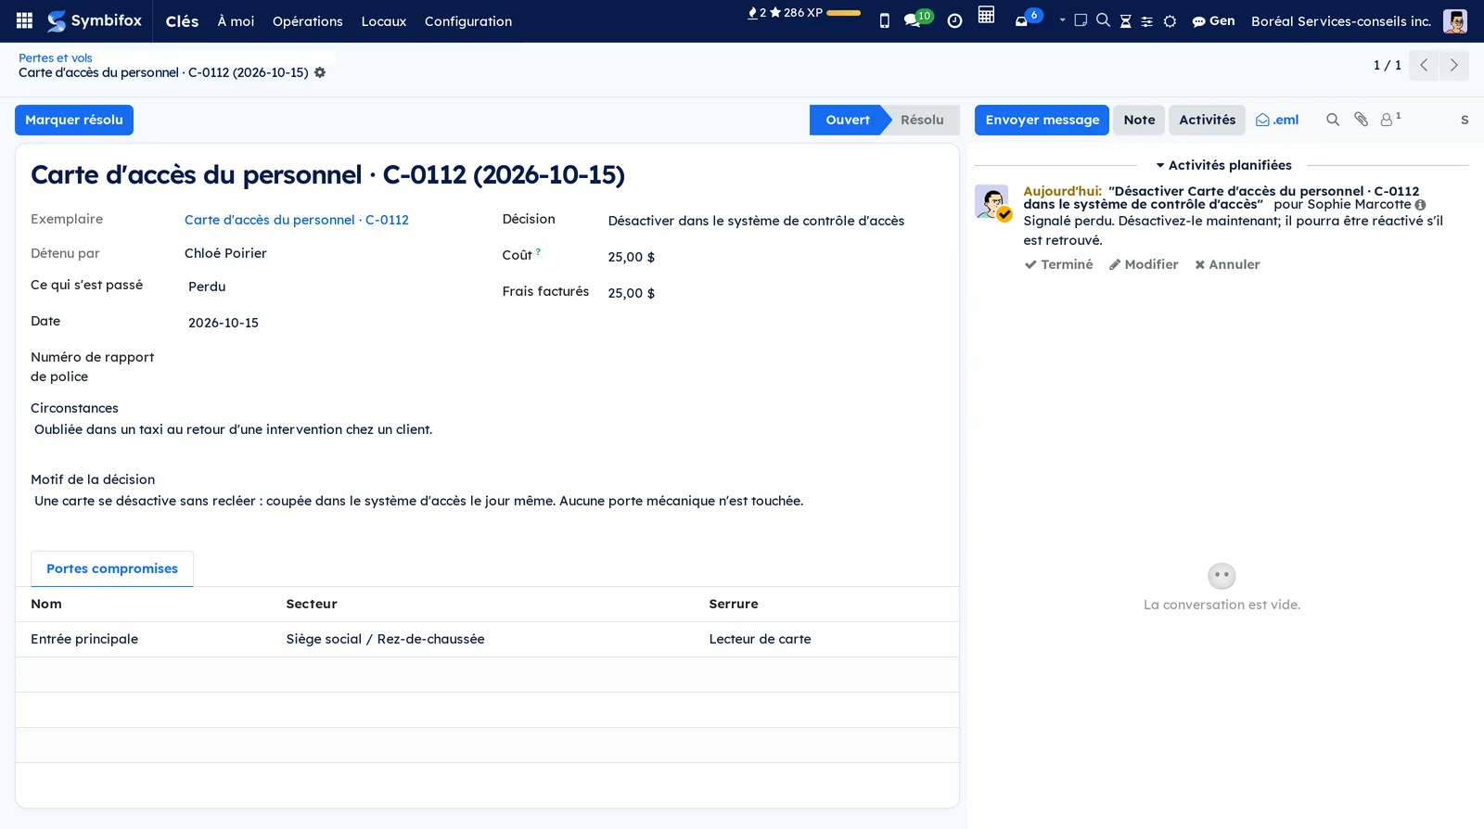
Task: Open the followers icon in chatter
Action: click(x=1390, y=120)
